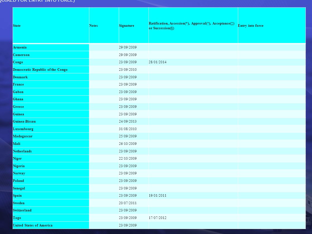
Task: Click Togo ratification date 17/07/2012
Action: 158,218
